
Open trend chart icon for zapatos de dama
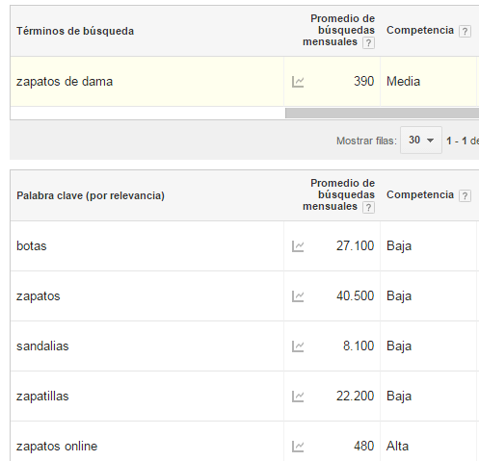[x=298, y=82]
